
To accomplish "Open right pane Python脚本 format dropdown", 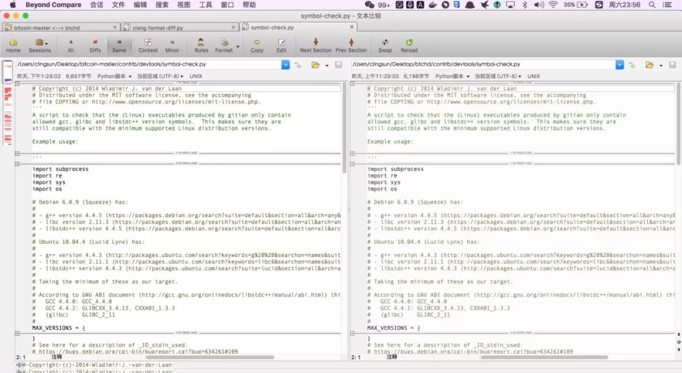I will 452,76.
